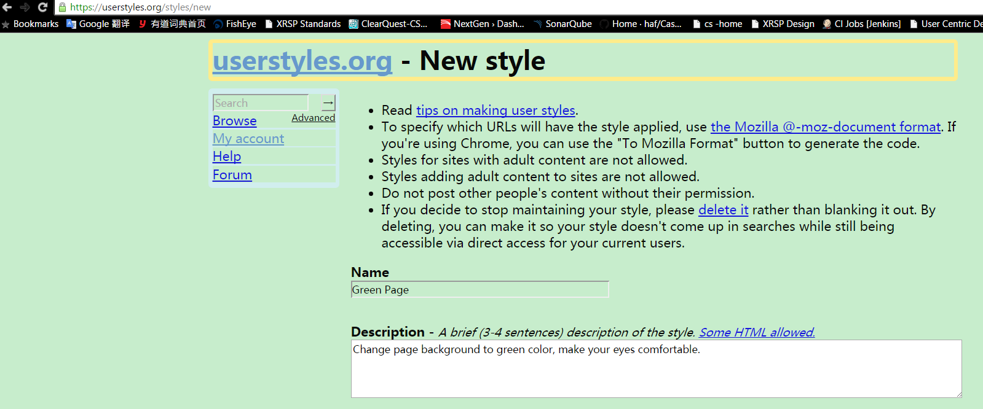Open the NextGen Dash bookmark

point(483,24)
